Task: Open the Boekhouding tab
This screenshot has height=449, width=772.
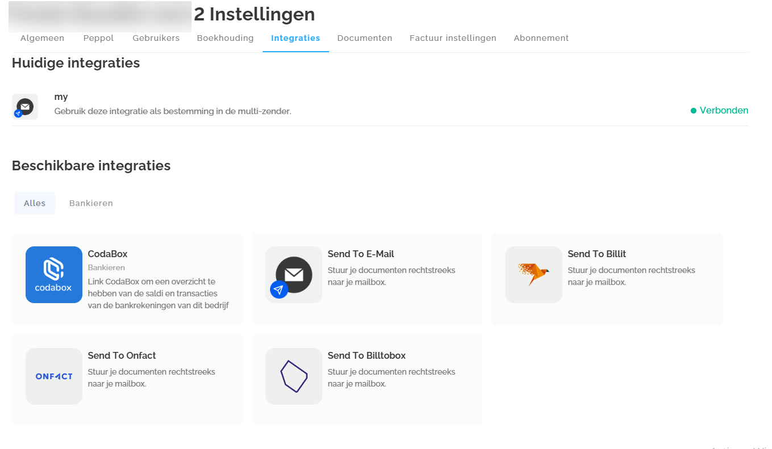Action: [225, 38]
